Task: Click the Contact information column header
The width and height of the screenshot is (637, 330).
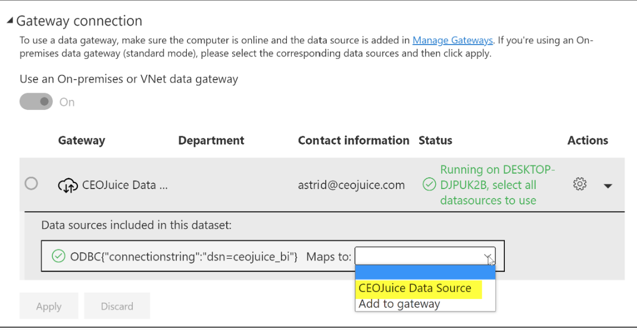Action: (354, 140)
